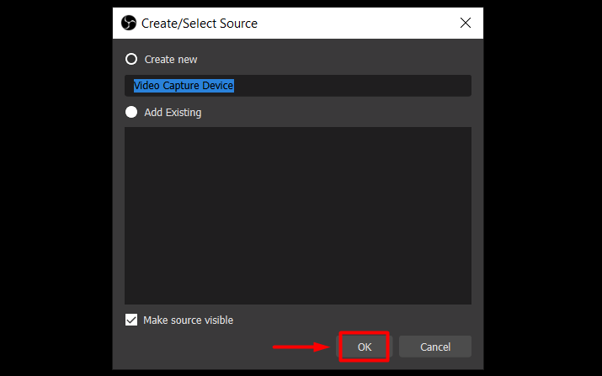
Task: Select the Create new radio button
Action: point(131,59)
